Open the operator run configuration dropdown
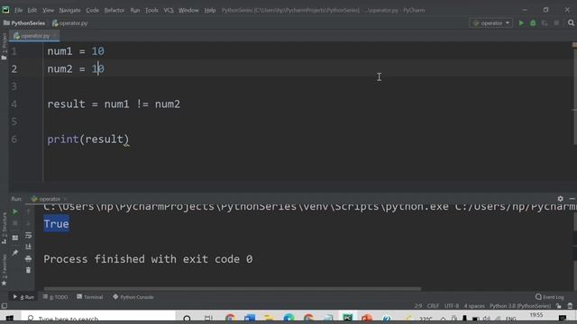 click(490, 23)
